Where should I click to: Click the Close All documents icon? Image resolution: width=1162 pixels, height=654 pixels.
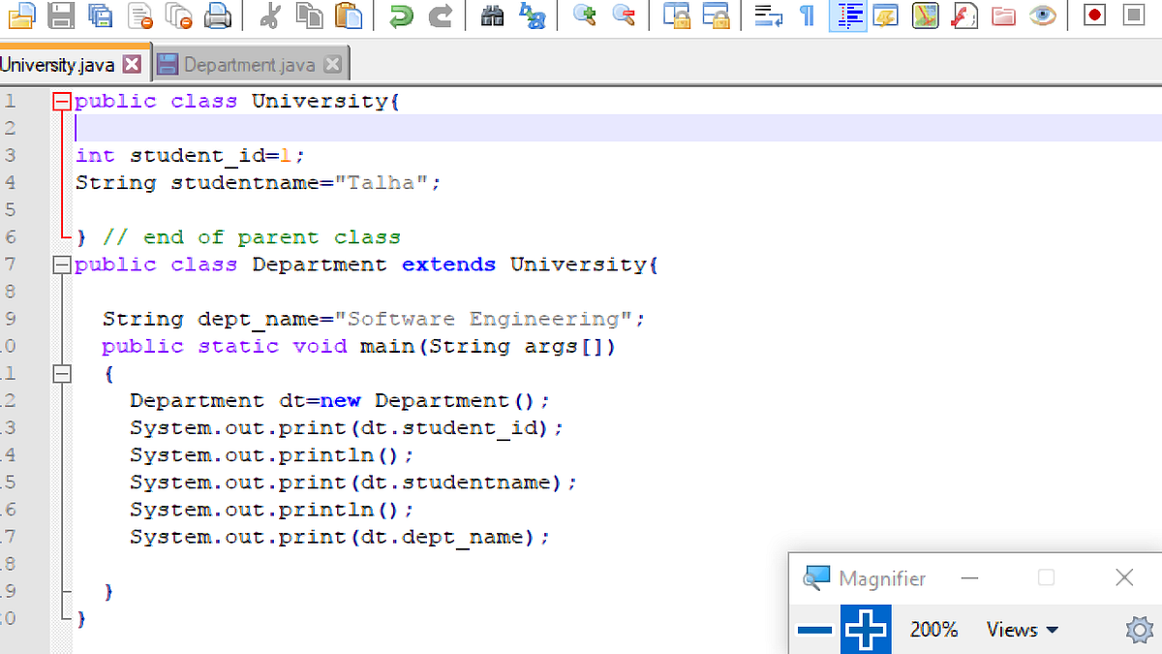179,15
